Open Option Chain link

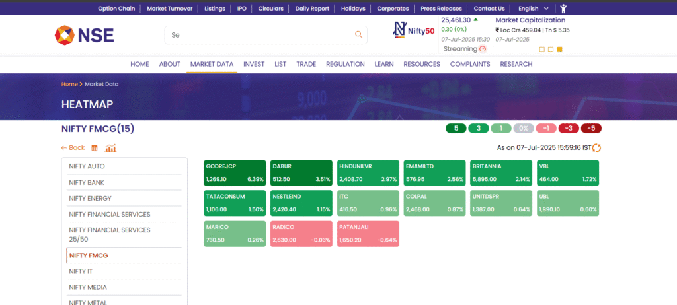click(116, 8)
